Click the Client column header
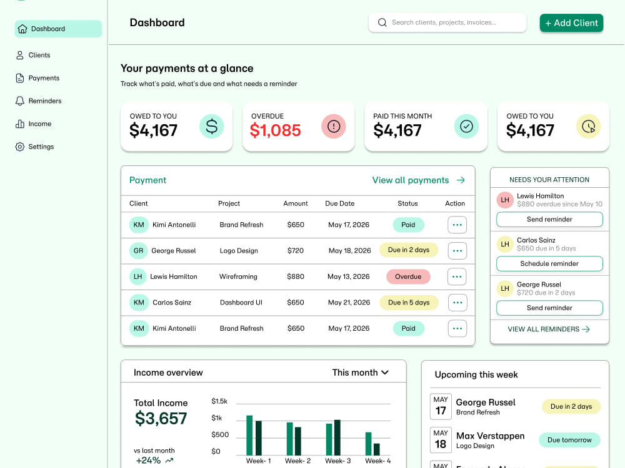Image resolution: width=625 pixels, height=468 pixels. click(138, 203)
